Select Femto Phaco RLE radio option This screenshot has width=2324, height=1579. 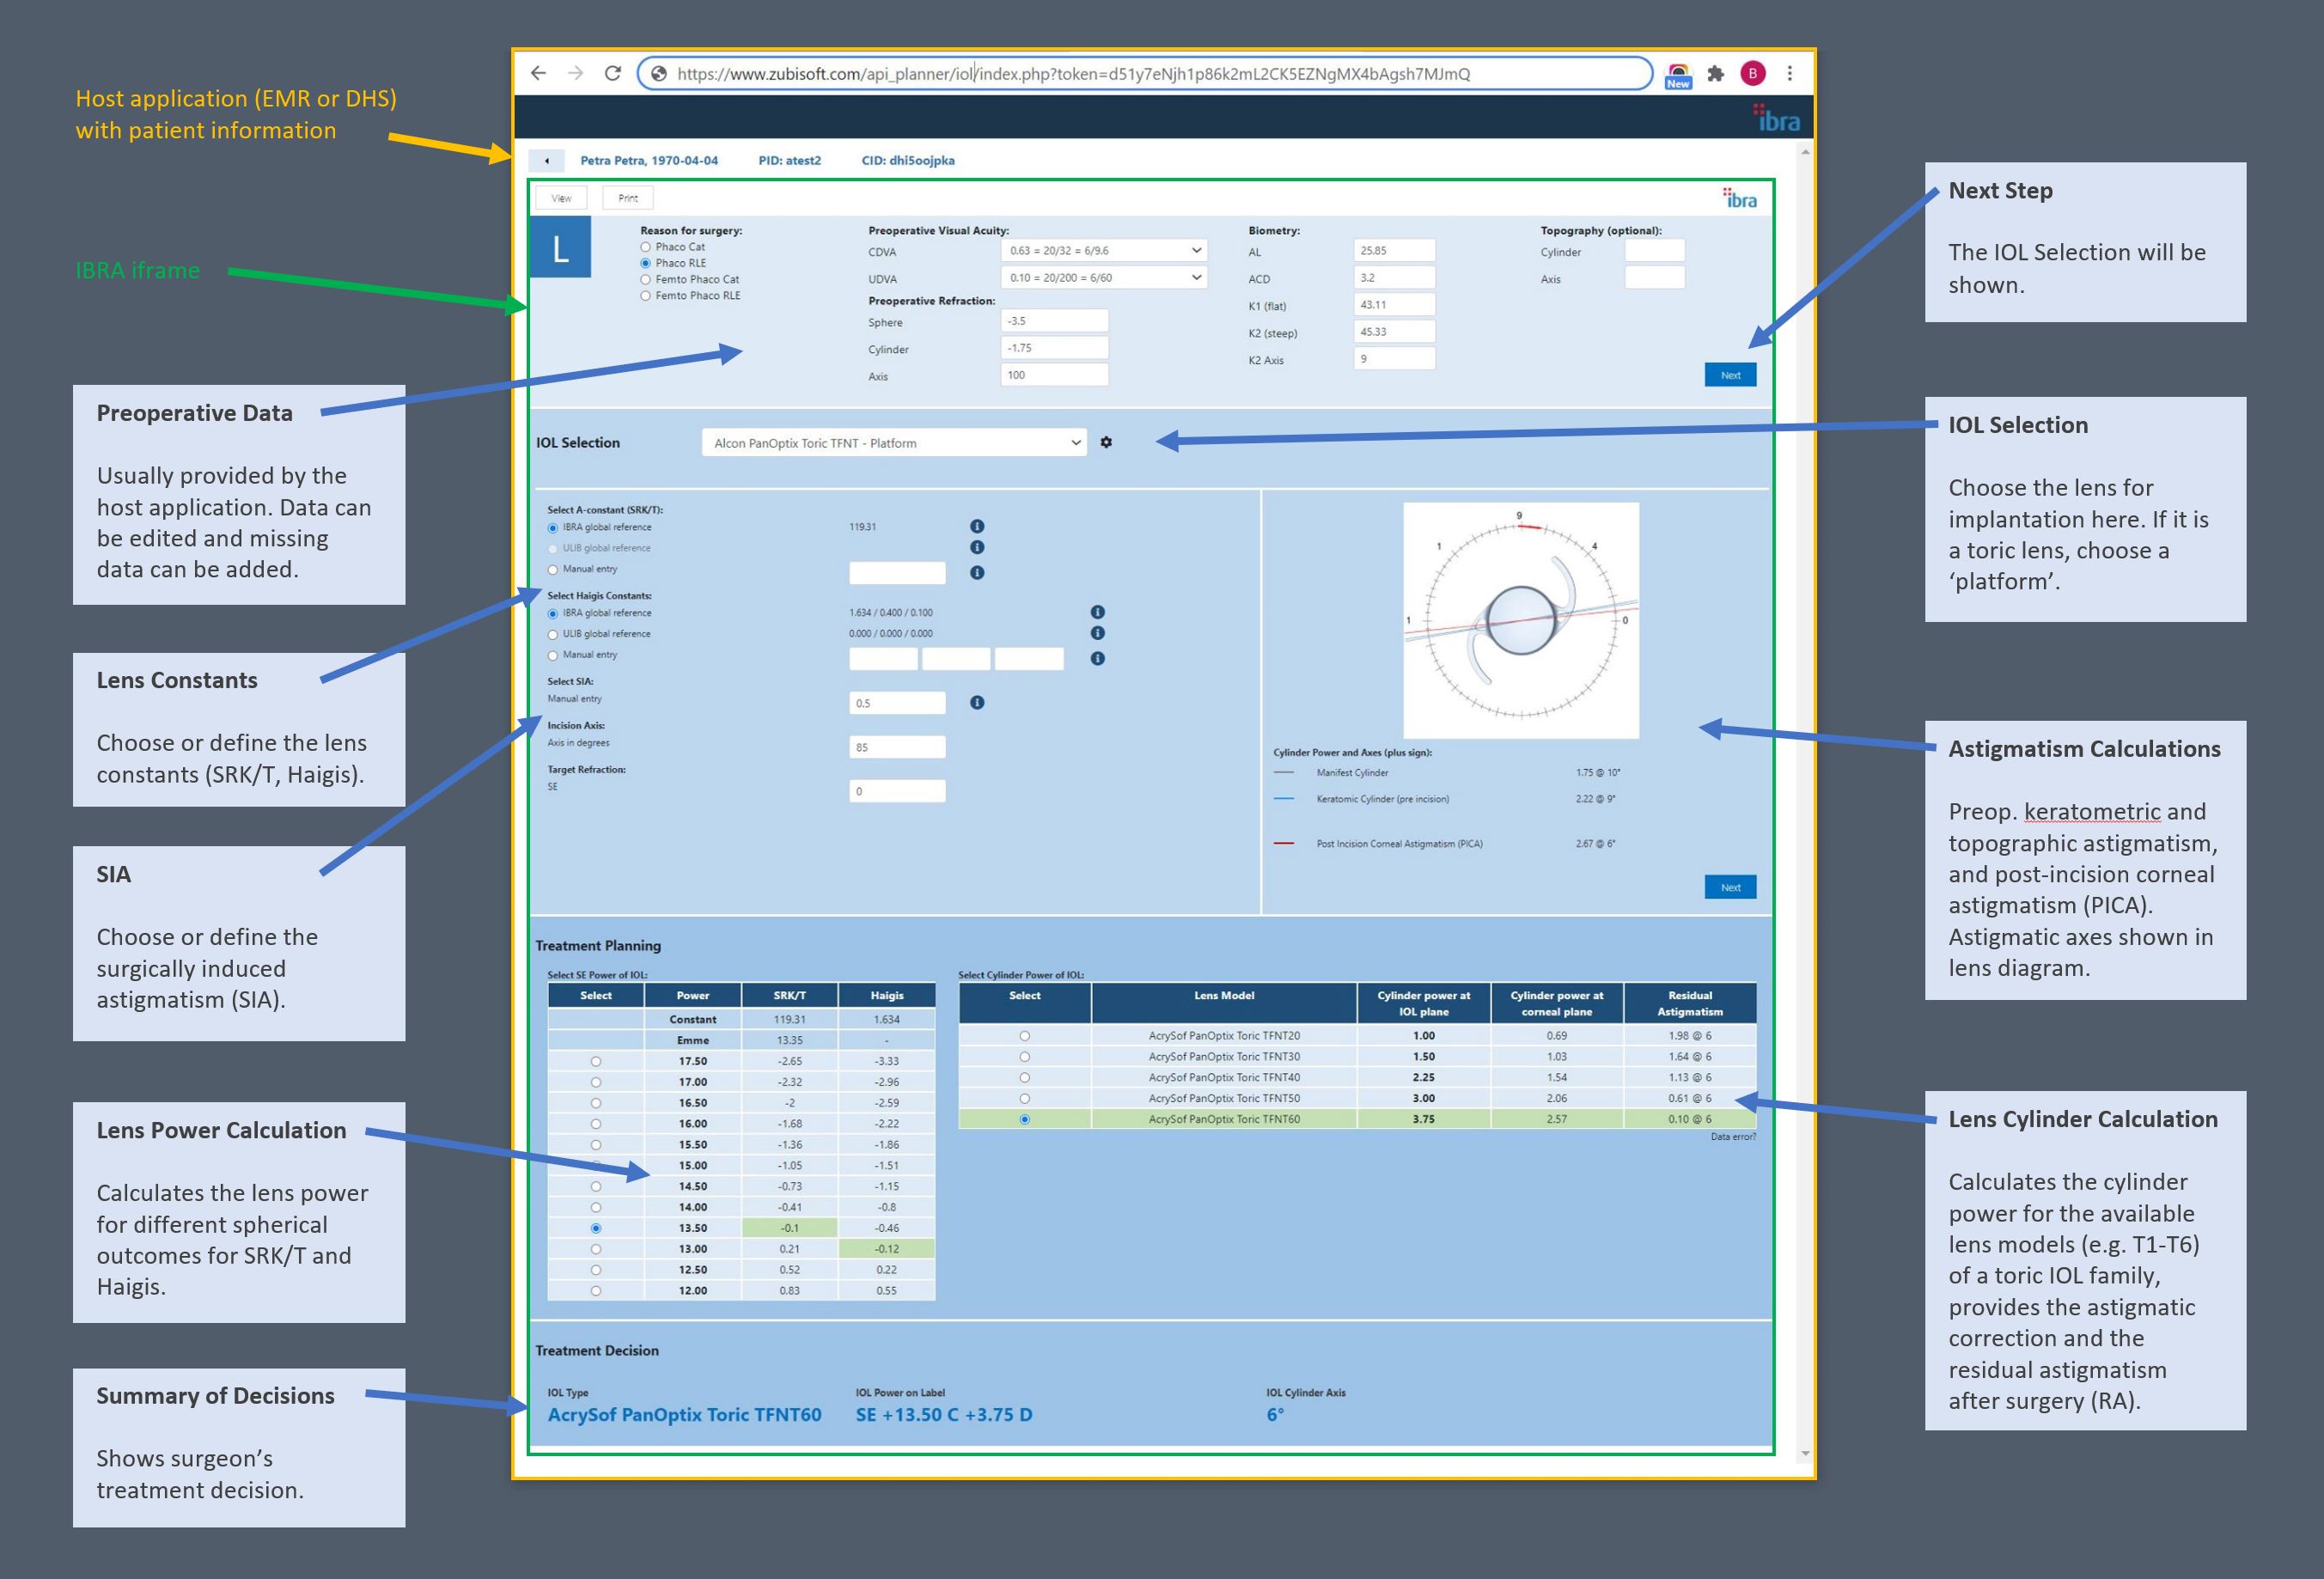(x=645, y=295)
